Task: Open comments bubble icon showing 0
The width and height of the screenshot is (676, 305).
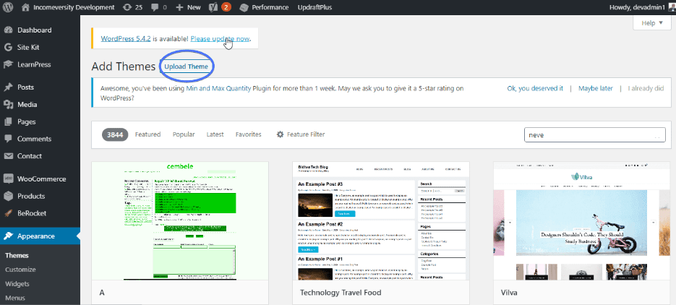Action: pyautogui.click(x=154, y=7)
